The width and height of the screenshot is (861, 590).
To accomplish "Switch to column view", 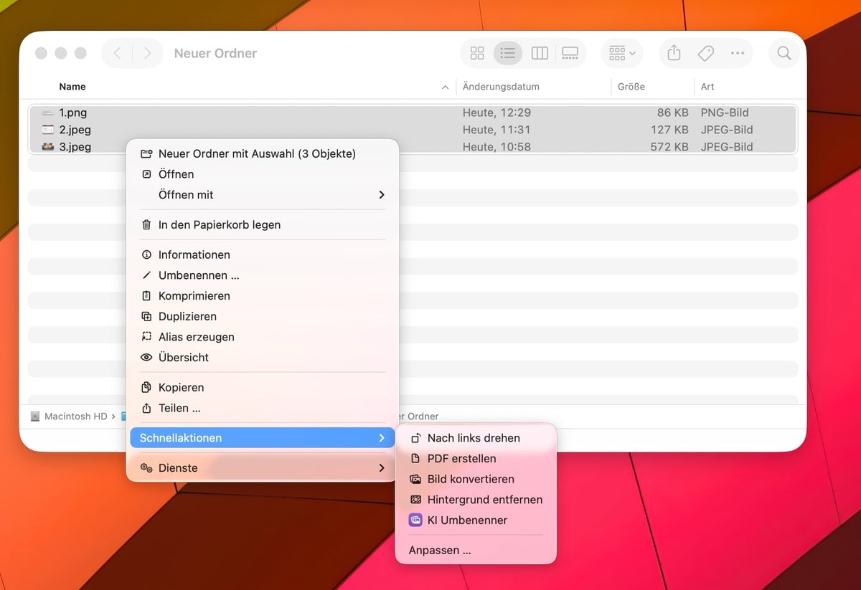I will tap(540, 53).
